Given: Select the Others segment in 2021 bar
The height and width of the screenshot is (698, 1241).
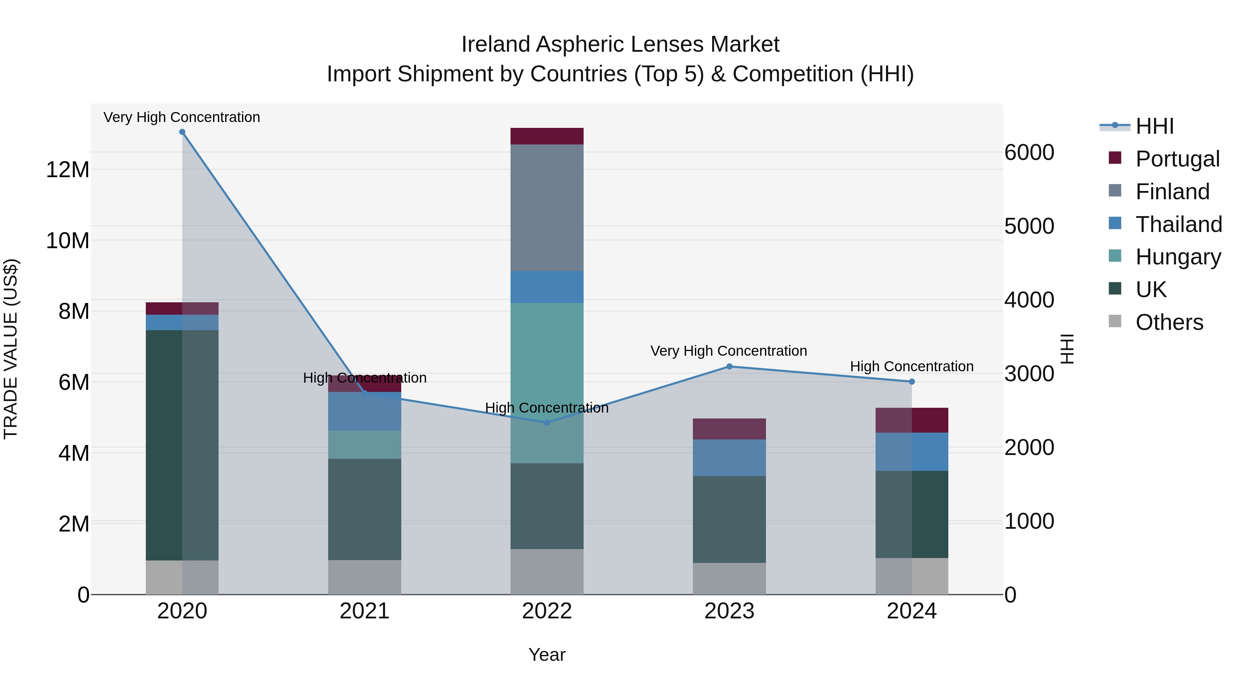Looking at the screenshot, I should point(365,577).
